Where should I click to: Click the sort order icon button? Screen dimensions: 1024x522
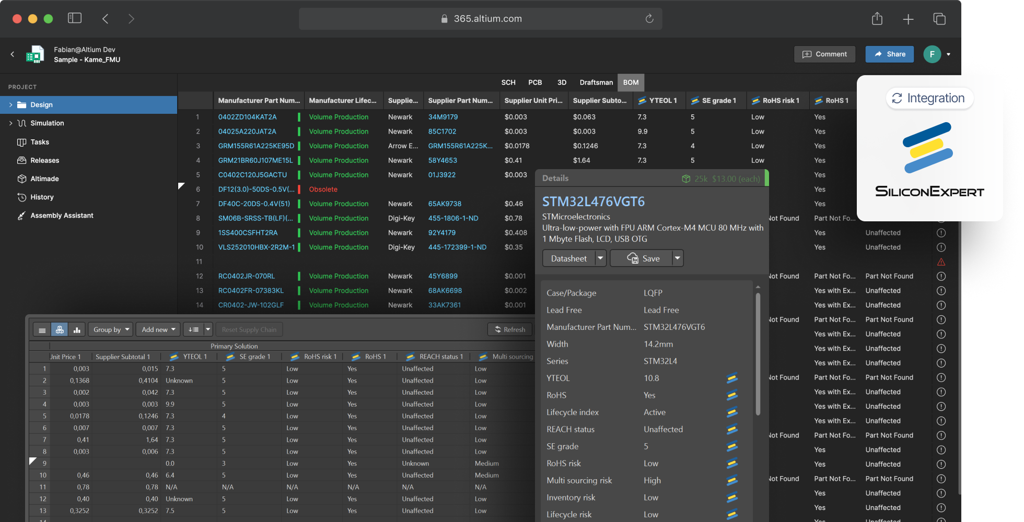point(193,330)
